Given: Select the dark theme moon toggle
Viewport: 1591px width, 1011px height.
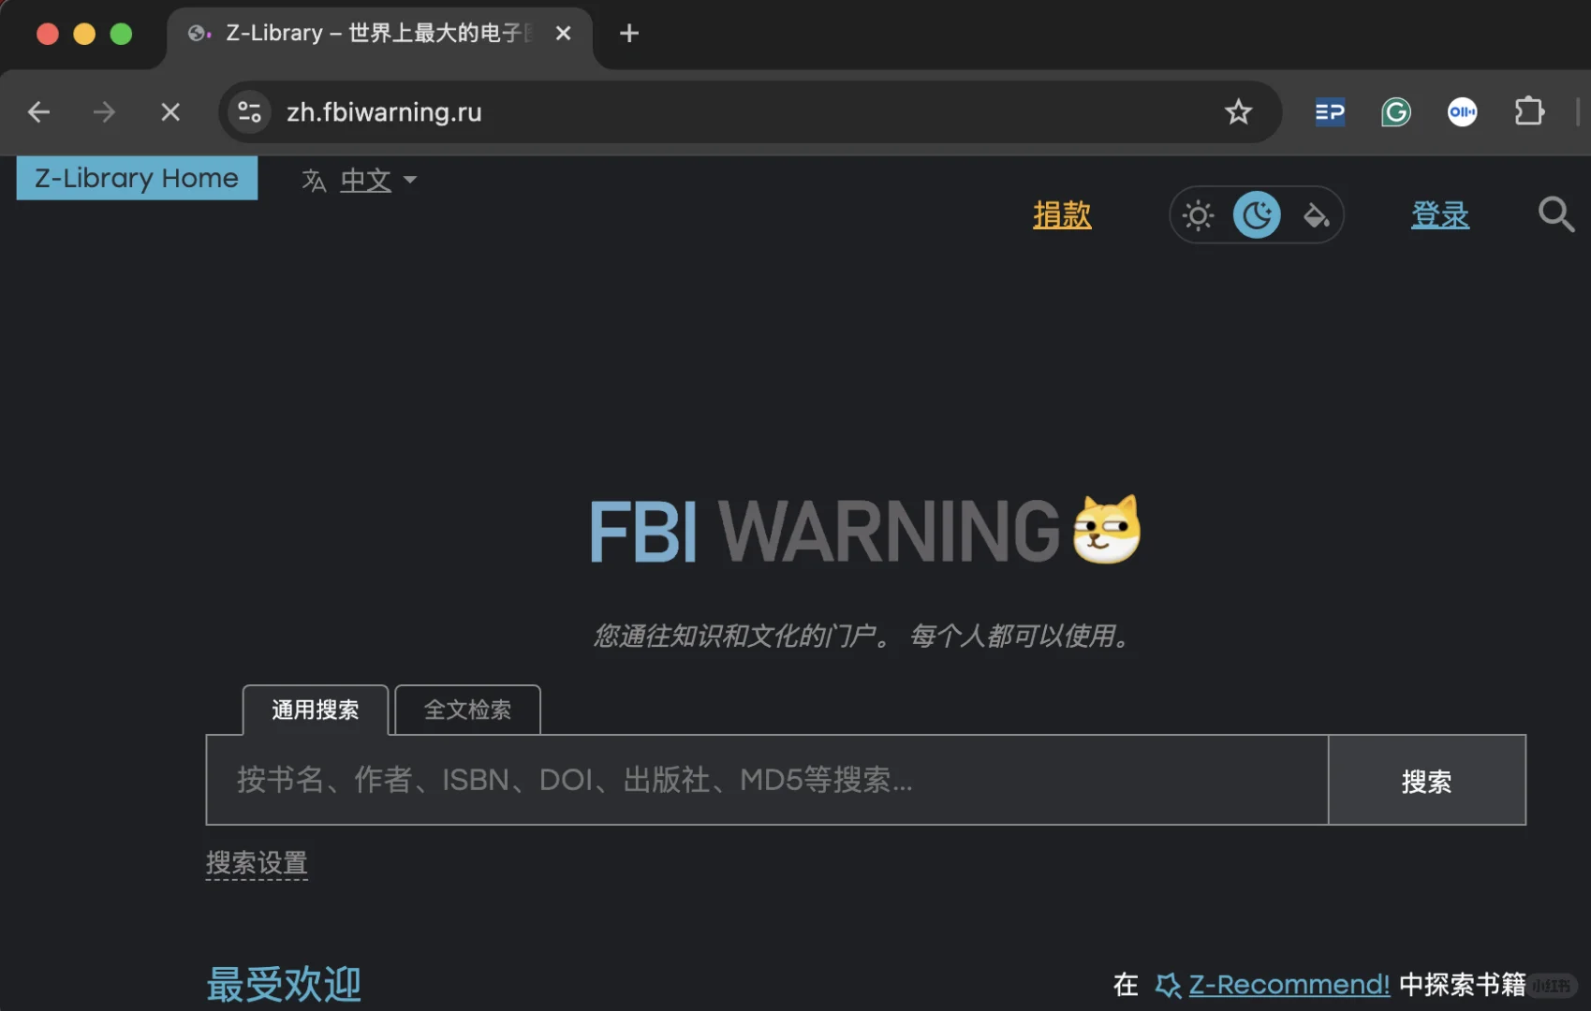Looking at the screenshot, I should [x=1257, y=215].
